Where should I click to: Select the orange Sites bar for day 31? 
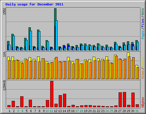coord(138,73)
